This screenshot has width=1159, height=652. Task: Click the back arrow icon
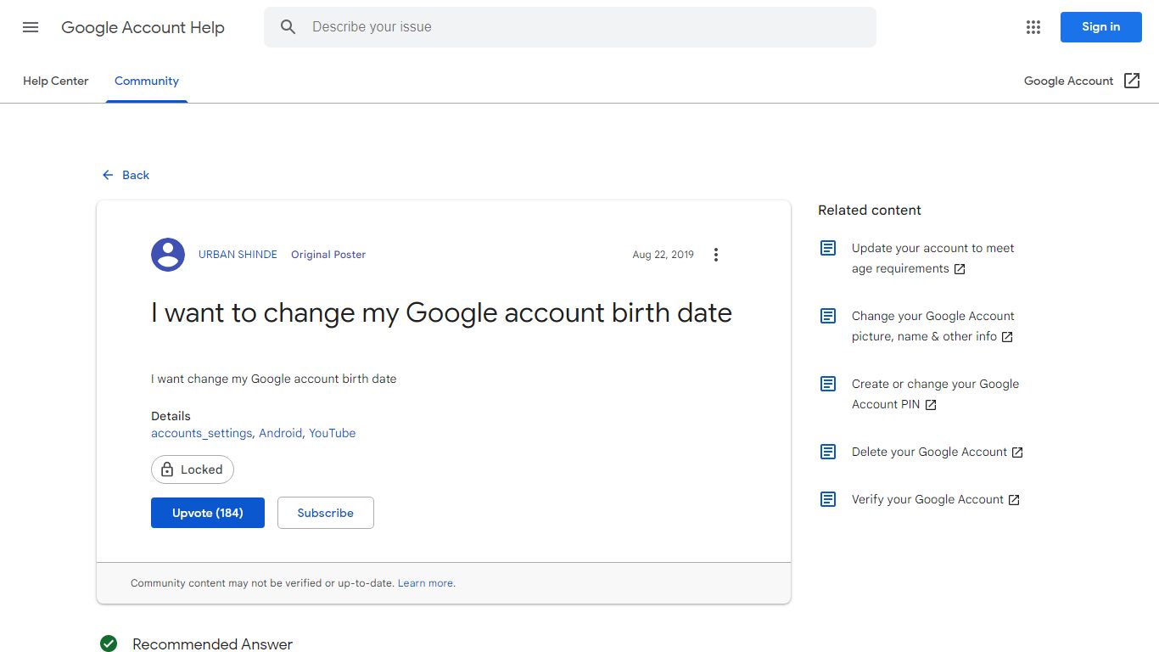[108, 175]
